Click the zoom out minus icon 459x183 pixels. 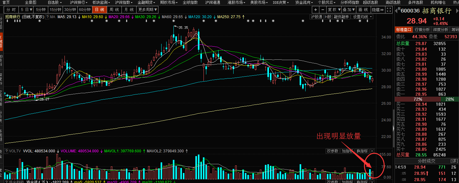323,10
